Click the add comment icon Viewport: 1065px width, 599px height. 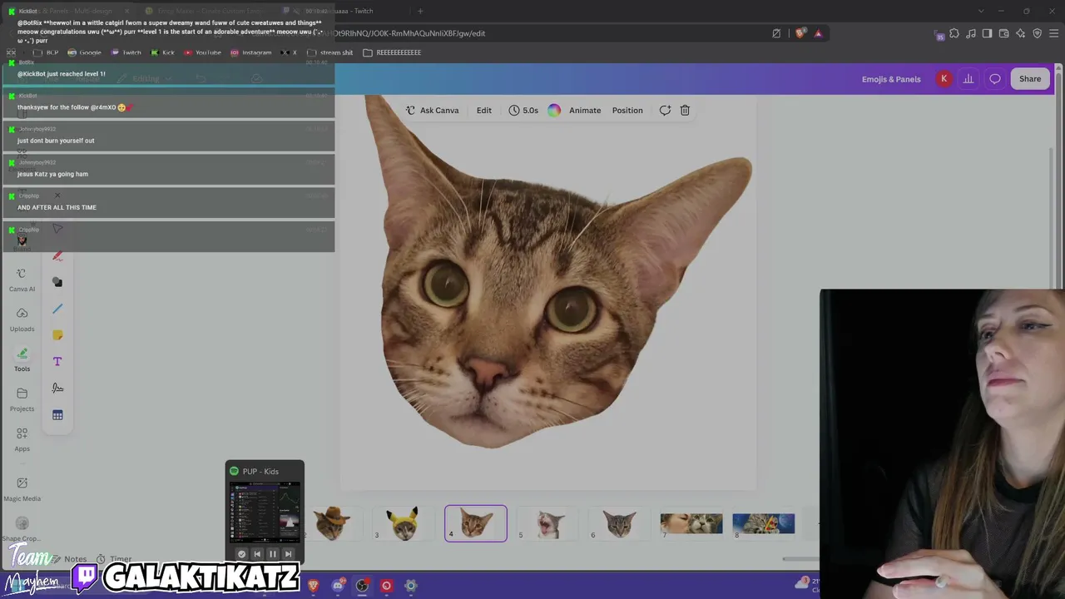665,110
